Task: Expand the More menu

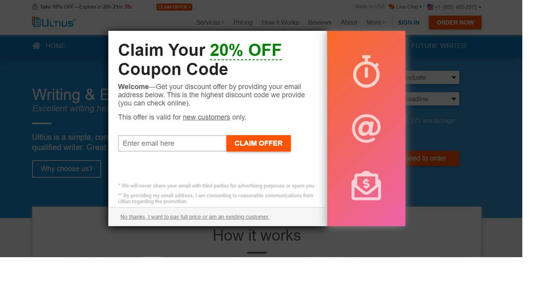Action: coord(376,23)
